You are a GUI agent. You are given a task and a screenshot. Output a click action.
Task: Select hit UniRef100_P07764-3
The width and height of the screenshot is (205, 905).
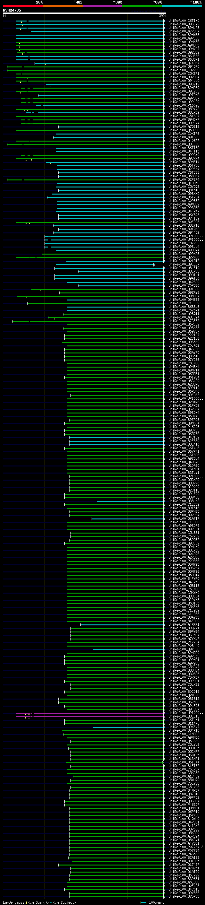pyautogui.click(x=186, y=848)
